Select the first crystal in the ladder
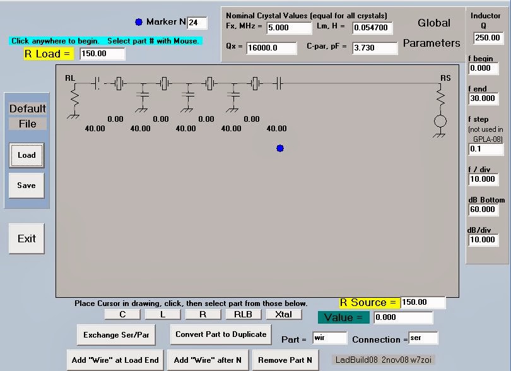The image size is (511, 371). [x=119, y=83]
